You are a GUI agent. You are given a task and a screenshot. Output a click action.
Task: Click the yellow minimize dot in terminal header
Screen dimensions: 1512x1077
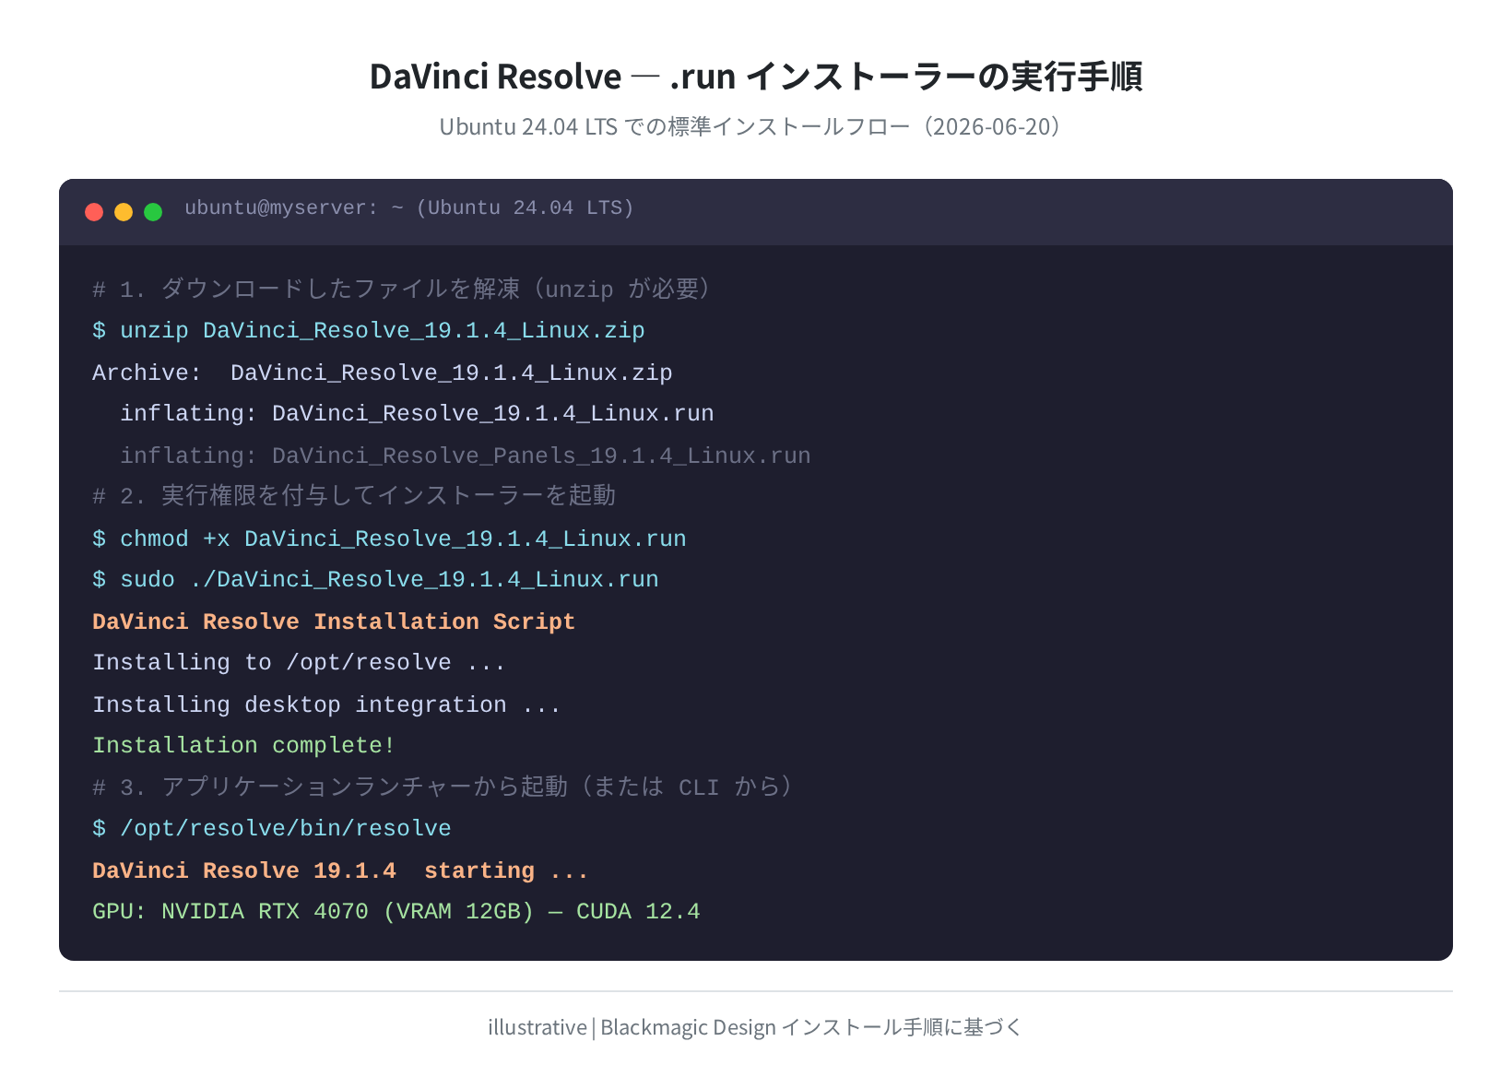coord(124,212)
